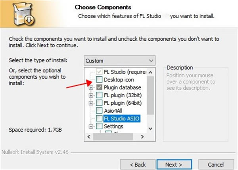Expand the FL plugin (64bit) node
Screen dimensions: 238x170
pos(91,103)
